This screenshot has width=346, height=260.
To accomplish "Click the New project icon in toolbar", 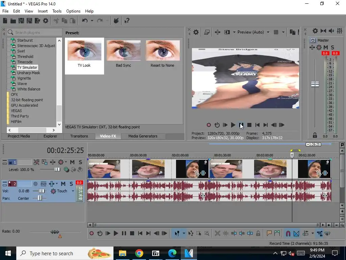I will (x=5, y=21).
